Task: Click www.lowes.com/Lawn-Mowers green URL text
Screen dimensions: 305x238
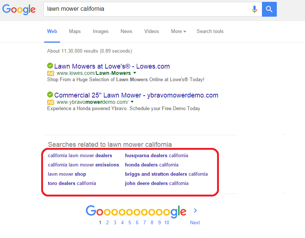Action: 94,73
